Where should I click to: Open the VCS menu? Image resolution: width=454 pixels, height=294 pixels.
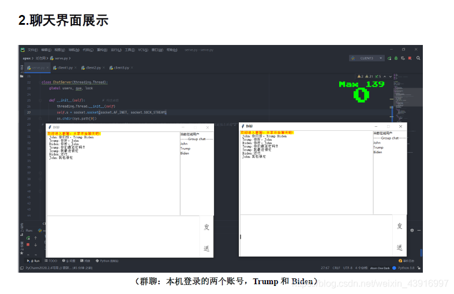pyautogui.click(x=143, y=50)
